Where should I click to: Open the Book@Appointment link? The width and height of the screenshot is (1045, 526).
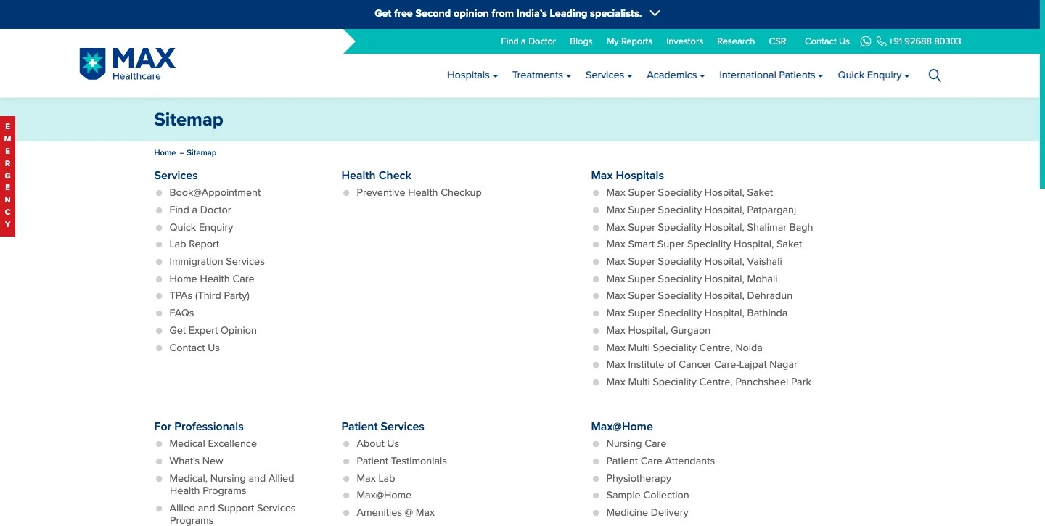[x=215, y=193]
